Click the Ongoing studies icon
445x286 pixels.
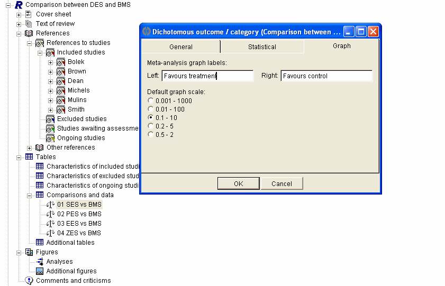click(x=50, y=138)
